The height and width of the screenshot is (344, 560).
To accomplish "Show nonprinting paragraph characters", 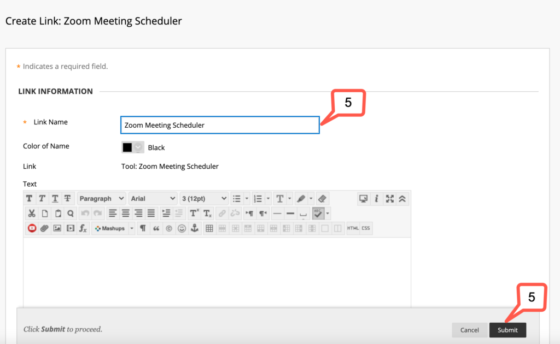I will coord(143,228).
